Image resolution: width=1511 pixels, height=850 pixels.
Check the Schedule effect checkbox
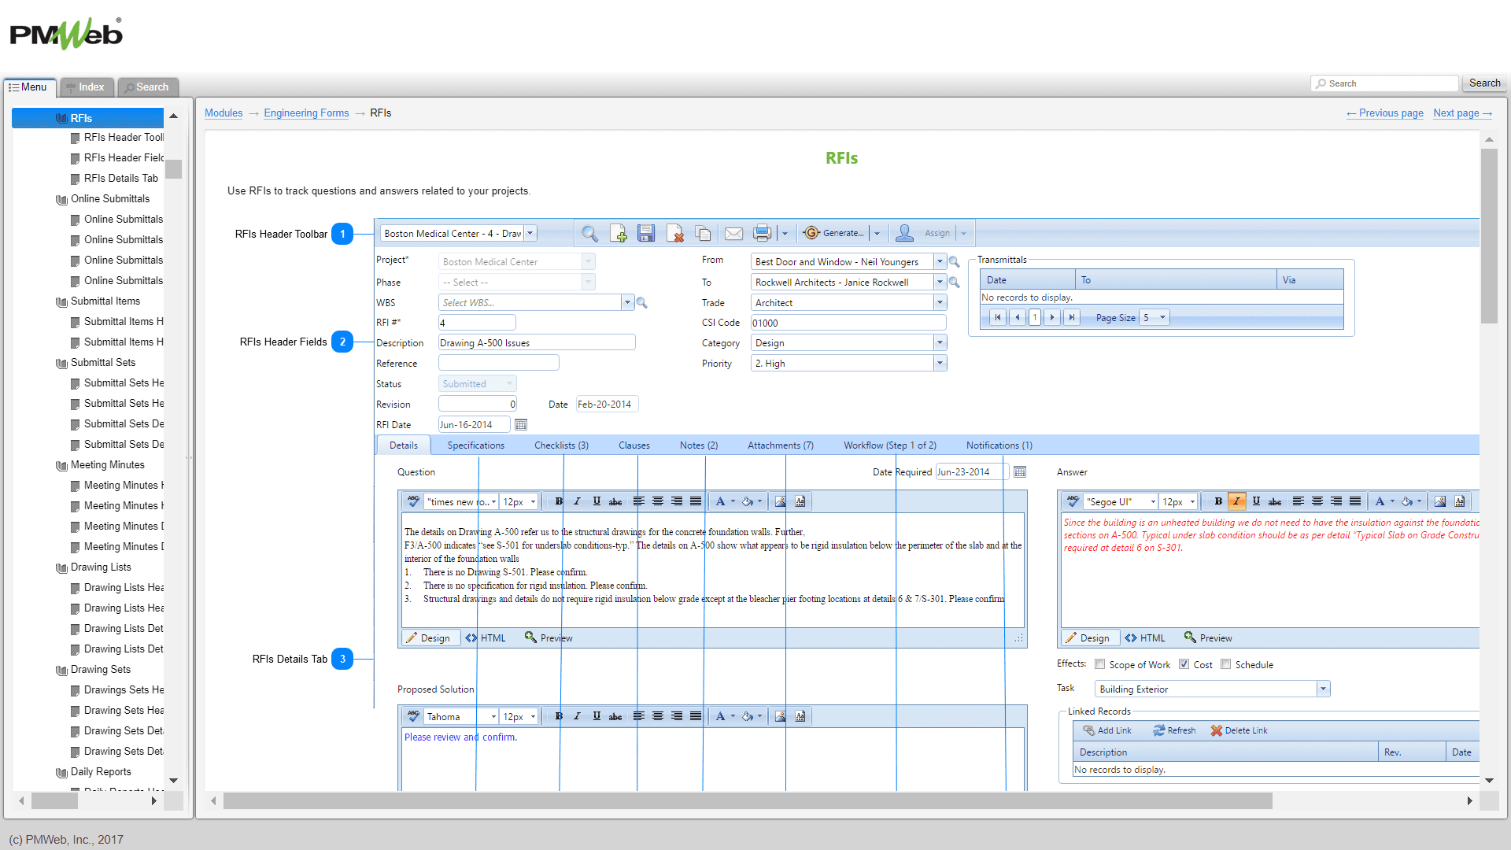1225,664
